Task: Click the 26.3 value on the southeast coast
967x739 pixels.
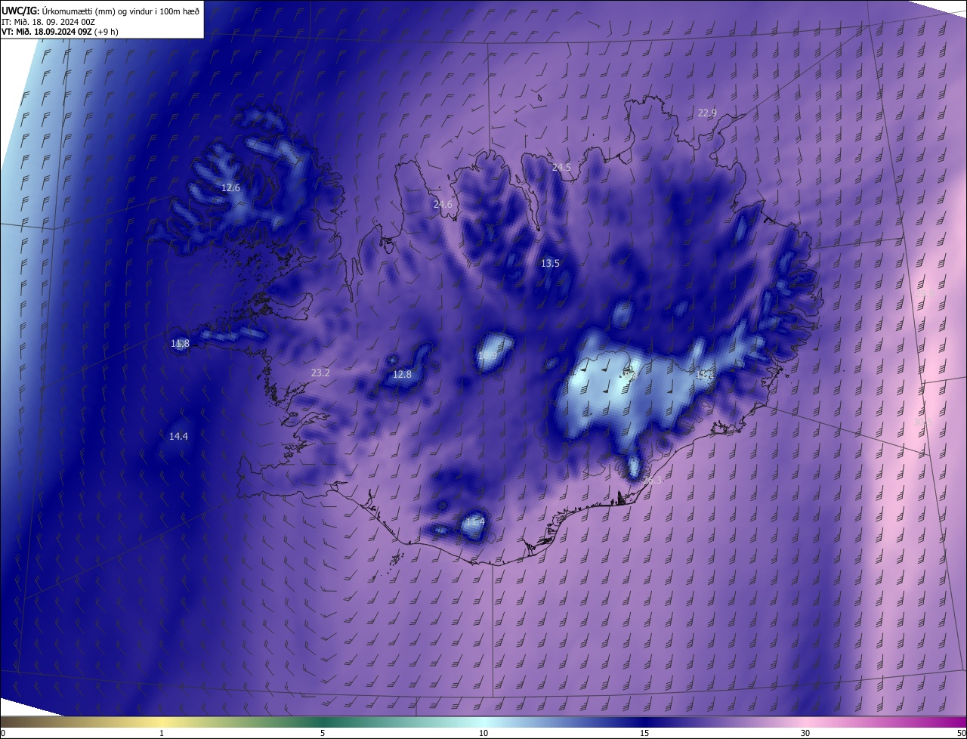Action: [652, 480]
